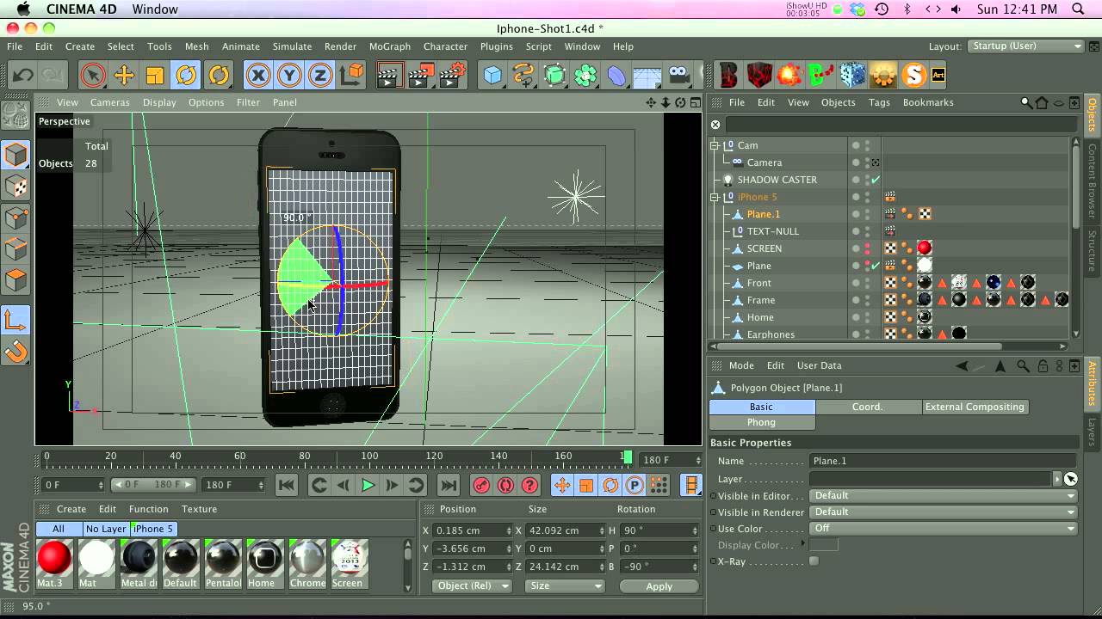Add floor or sky scene object

tap(647, 76)
